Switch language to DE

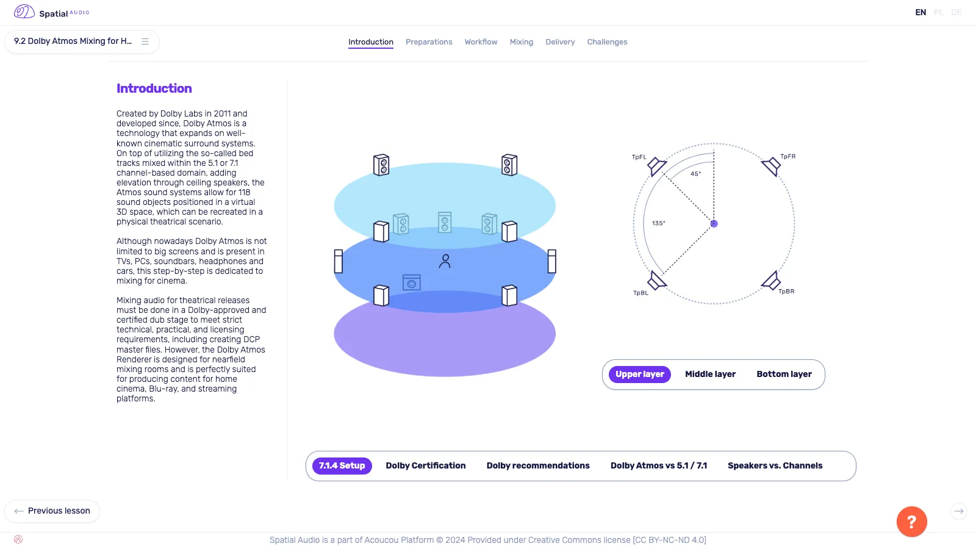coord(956,12)
